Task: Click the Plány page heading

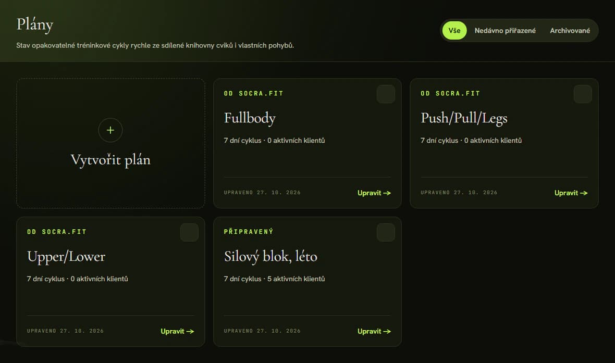Action: click(x=35, y=24)
